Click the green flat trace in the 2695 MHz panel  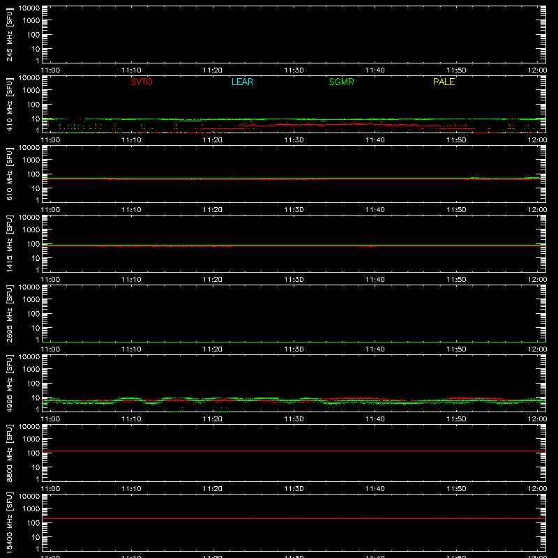click(294, 342)
